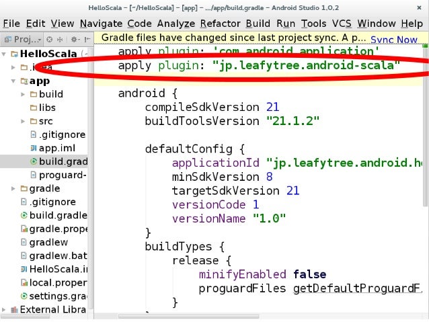Viewport: 429px width, 322px height.
Task: Collapse the HelloScala project root
Action: click(x=4, y=54)
